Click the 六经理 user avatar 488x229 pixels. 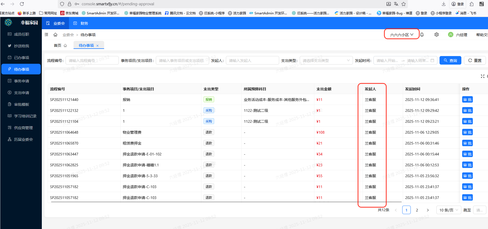pyautogui.click(x=451, y=35)
